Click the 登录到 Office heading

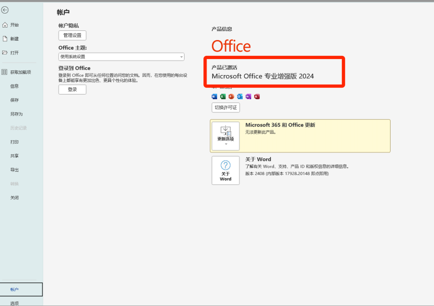click(x=74, y=68)
